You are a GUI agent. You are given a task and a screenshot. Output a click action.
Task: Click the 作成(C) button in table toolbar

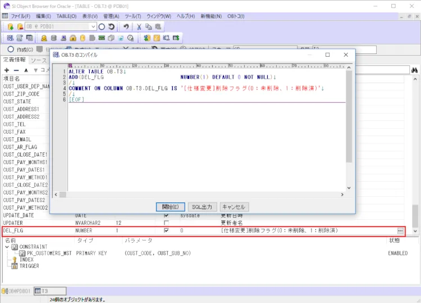pos(21,49)
